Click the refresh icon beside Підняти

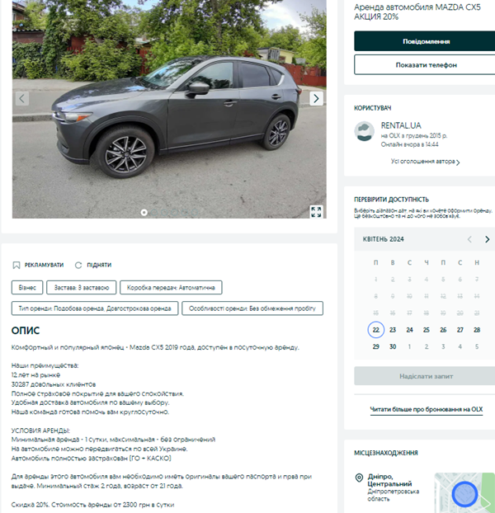[78, 265]
